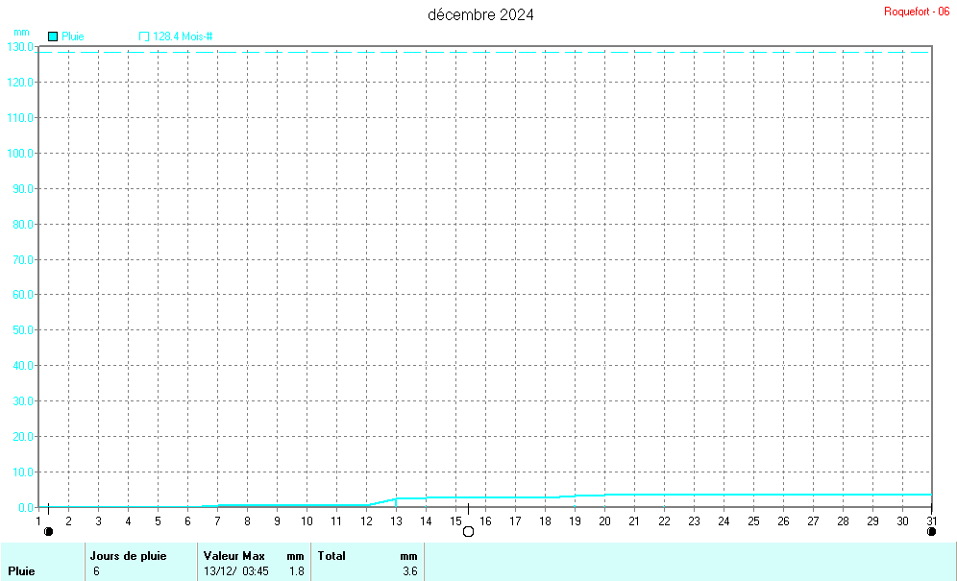The width and height of the screenshot is (957, 581).
Task: Click the day '5' label on the x-axis
Action: click(x=158, y=521)
